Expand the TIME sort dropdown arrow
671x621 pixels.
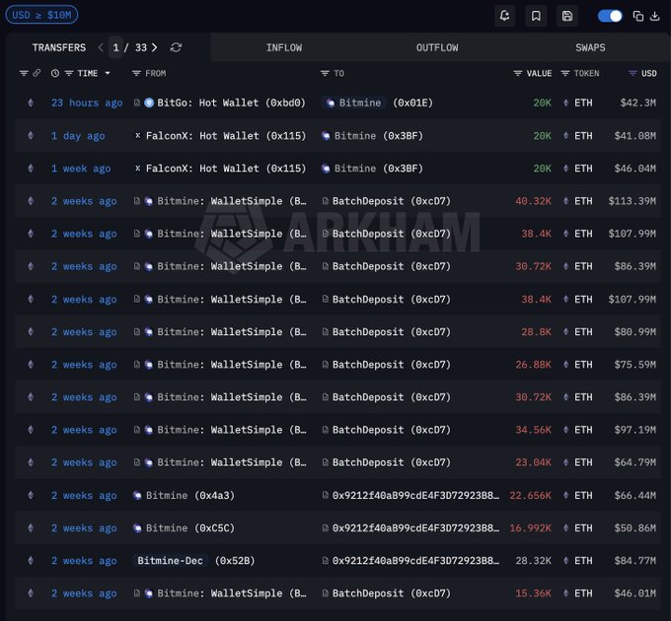pos(108,73)
